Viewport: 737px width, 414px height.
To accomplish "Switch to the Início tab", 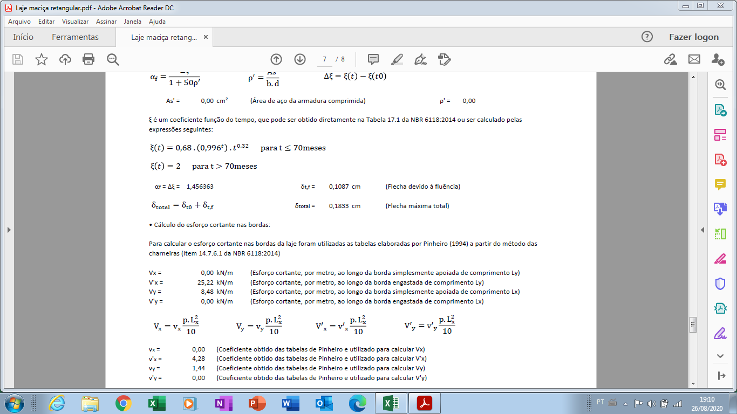I will [23, 37].
